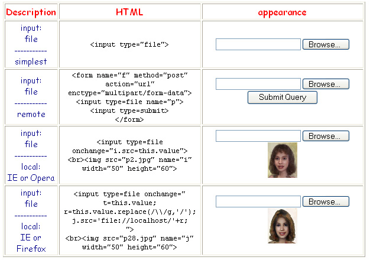This screenshot has width=370, height=260.
Task: Click the Description column header
Action: point(31,12)
